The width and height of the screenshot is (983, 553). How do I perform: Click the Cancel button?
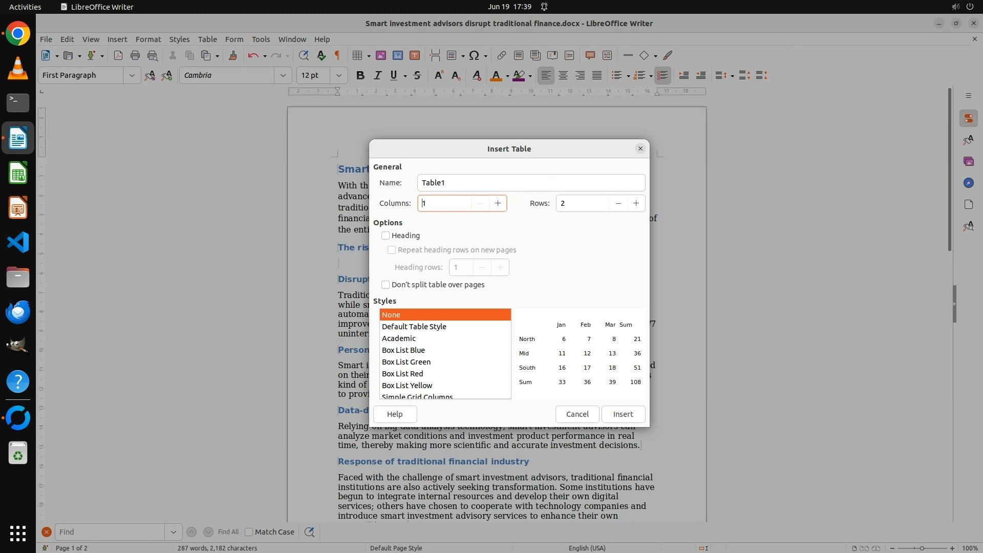[577, 414]
